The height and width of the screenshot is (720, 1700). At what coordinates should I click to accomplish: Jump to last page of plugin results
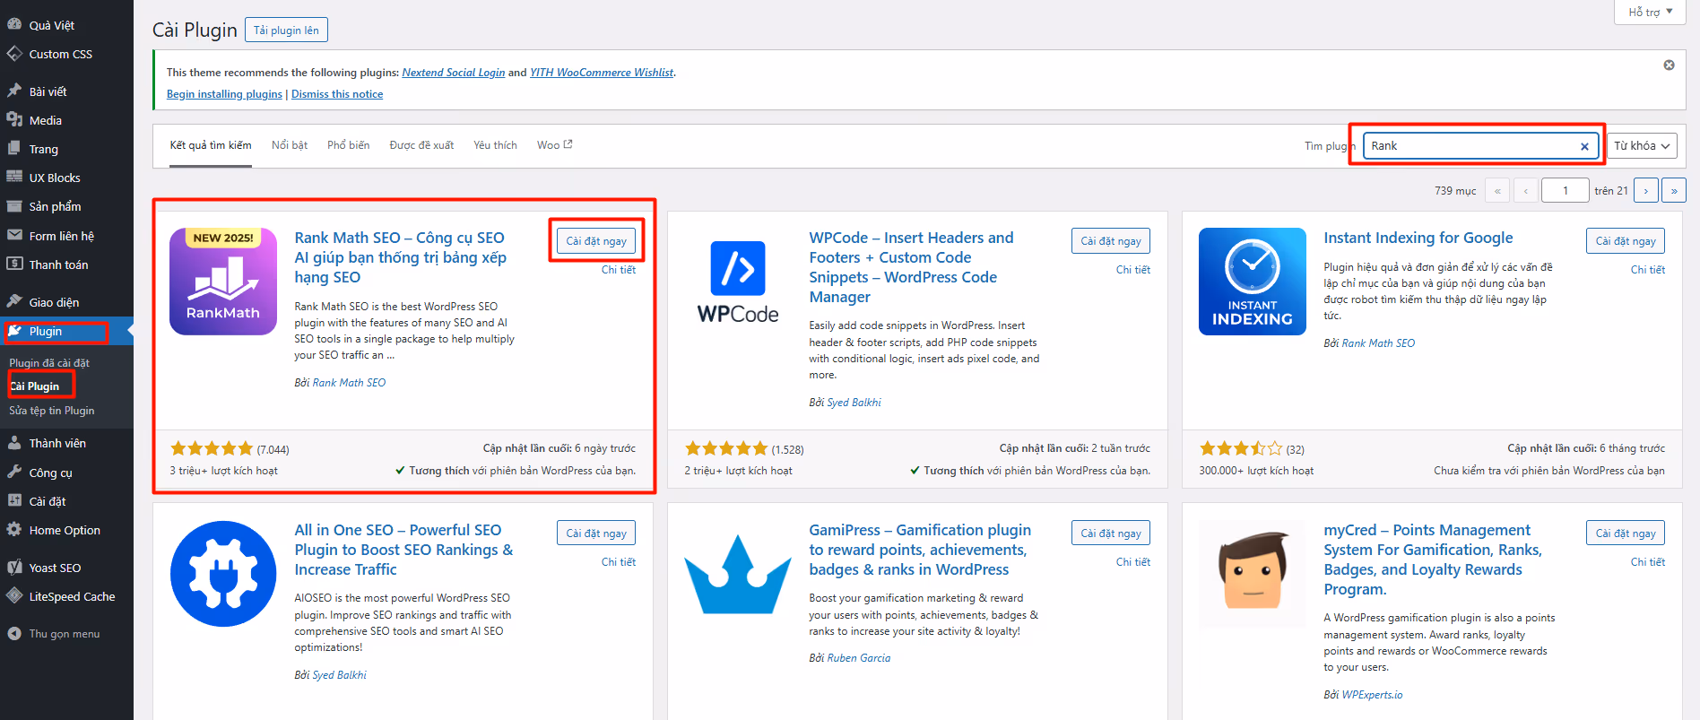point(1674,191)
